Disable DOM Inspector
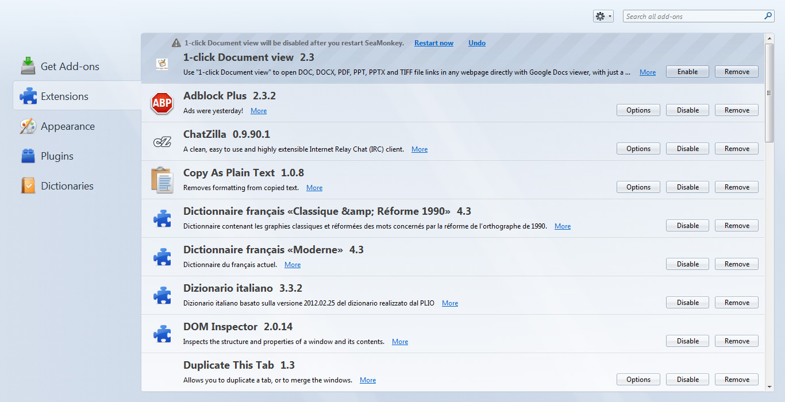The image size is (785, 402). click(687, 341)
